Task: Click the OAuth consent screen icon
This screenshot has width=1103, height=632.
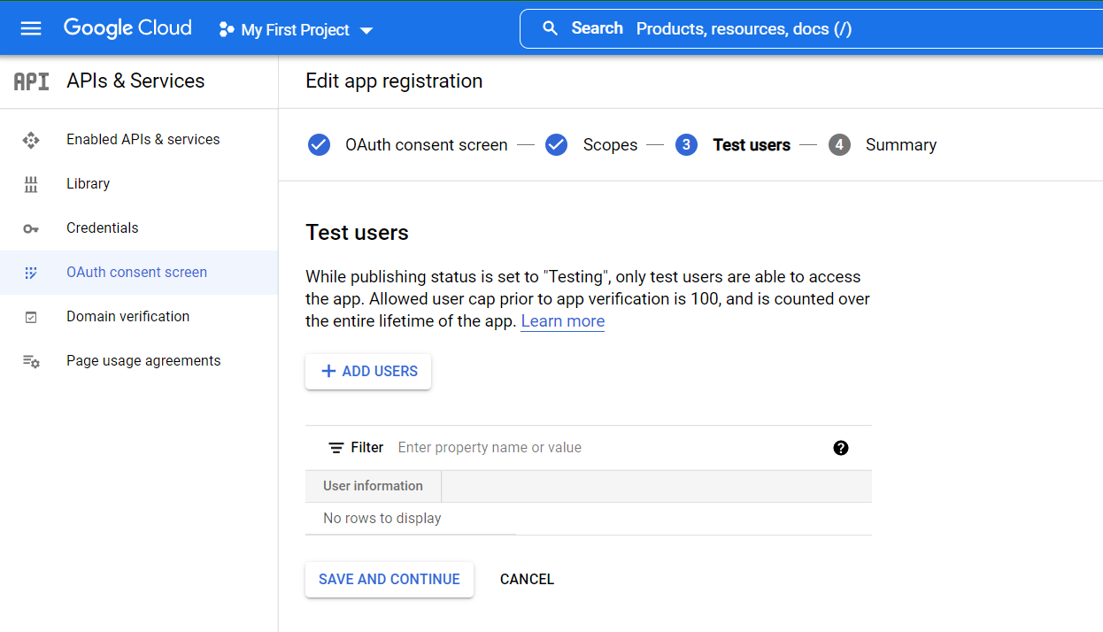Action: [31, 273]
